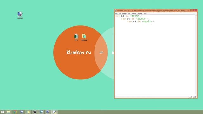Open OBS Studio from the taskbar
203x114 pixels.
[x=35, y=112]
